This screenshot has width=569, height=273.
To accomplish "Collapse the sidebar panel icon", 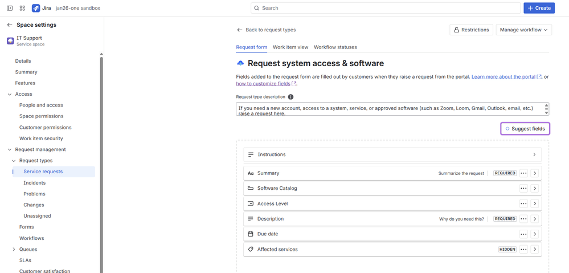I will (x=10, y=8).
